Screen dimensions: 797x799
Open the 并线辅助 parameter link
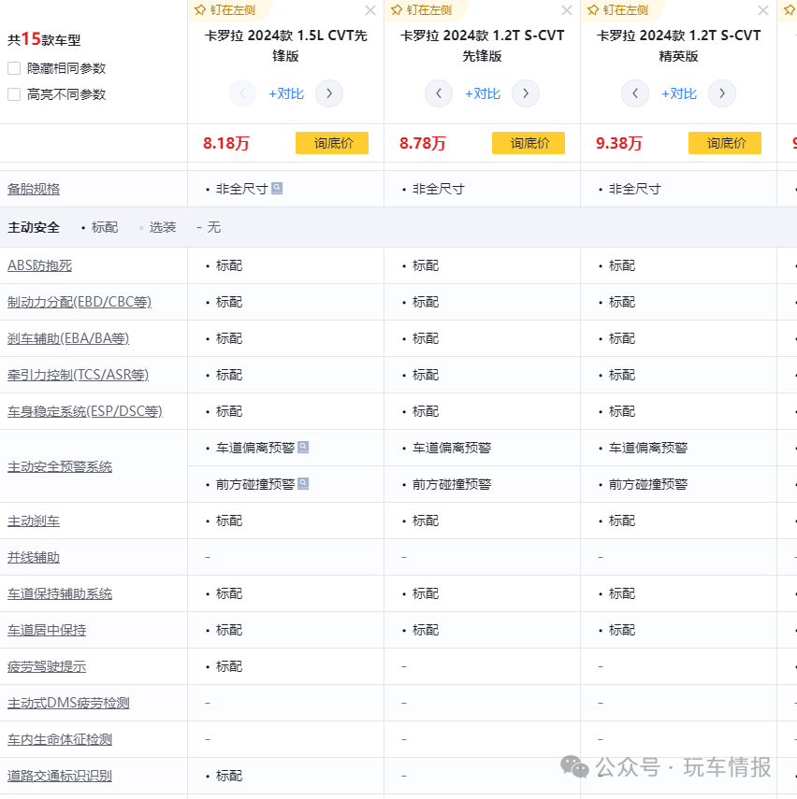click(x=34, y=558)
